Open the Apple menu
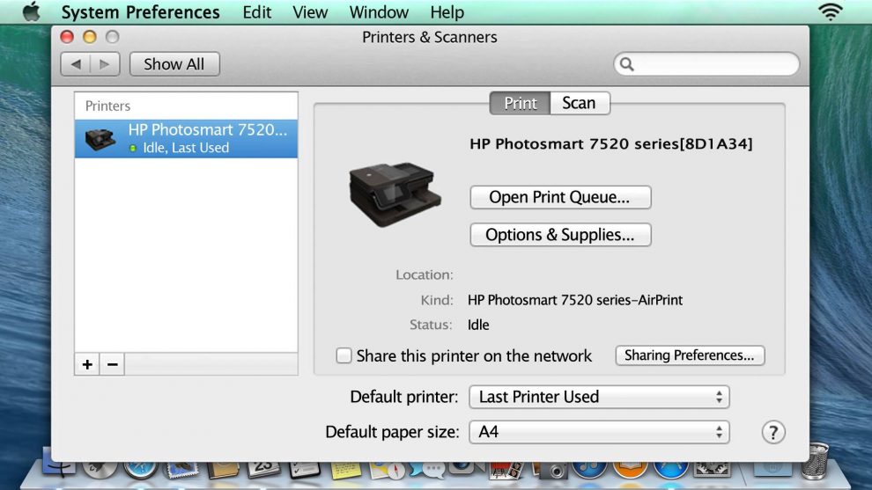 [31, 12]
